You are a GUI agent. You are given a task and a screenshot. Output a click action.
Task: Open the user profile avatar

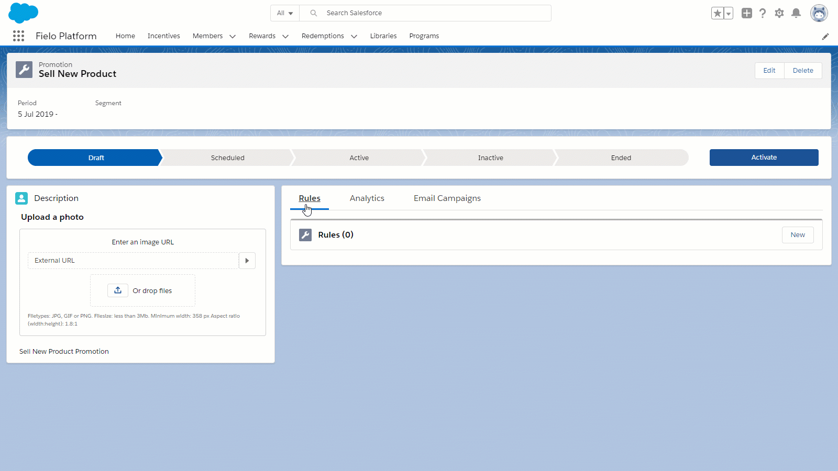[x=819, y=13]
